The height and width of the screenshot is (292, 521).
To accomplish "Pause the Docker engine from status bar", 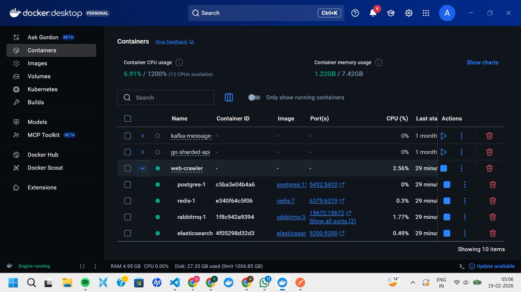I will (x=82, y=266).
